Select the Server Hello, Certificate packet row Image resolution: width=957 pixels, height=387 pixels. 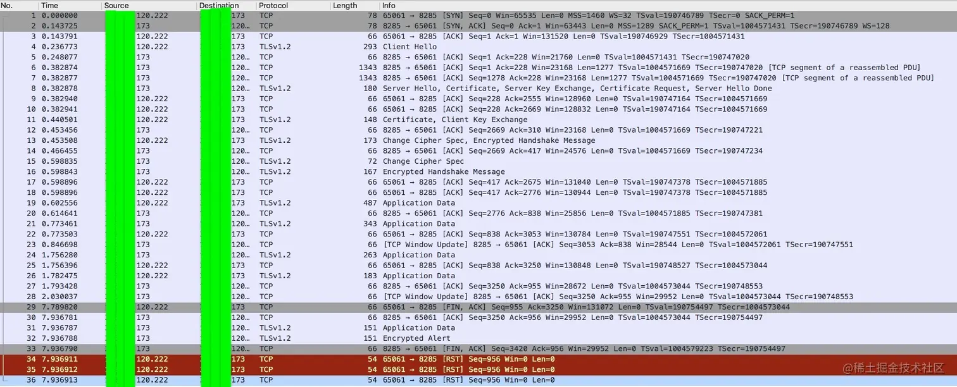pyautogui.click(x=478, y=88)
